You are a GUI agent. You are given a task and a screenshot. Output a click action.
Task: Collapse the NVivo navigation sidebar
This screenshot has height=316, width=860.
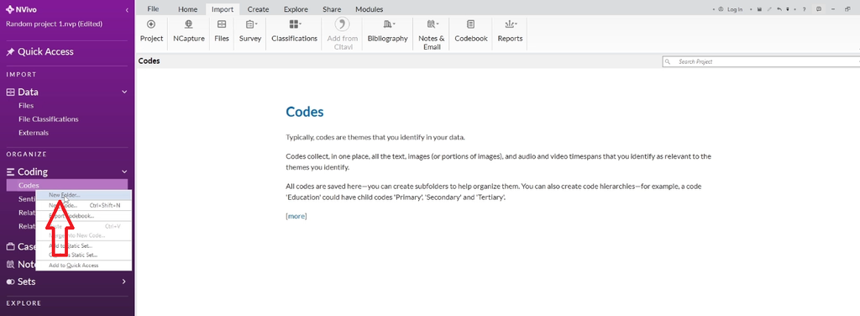[128, 10]
